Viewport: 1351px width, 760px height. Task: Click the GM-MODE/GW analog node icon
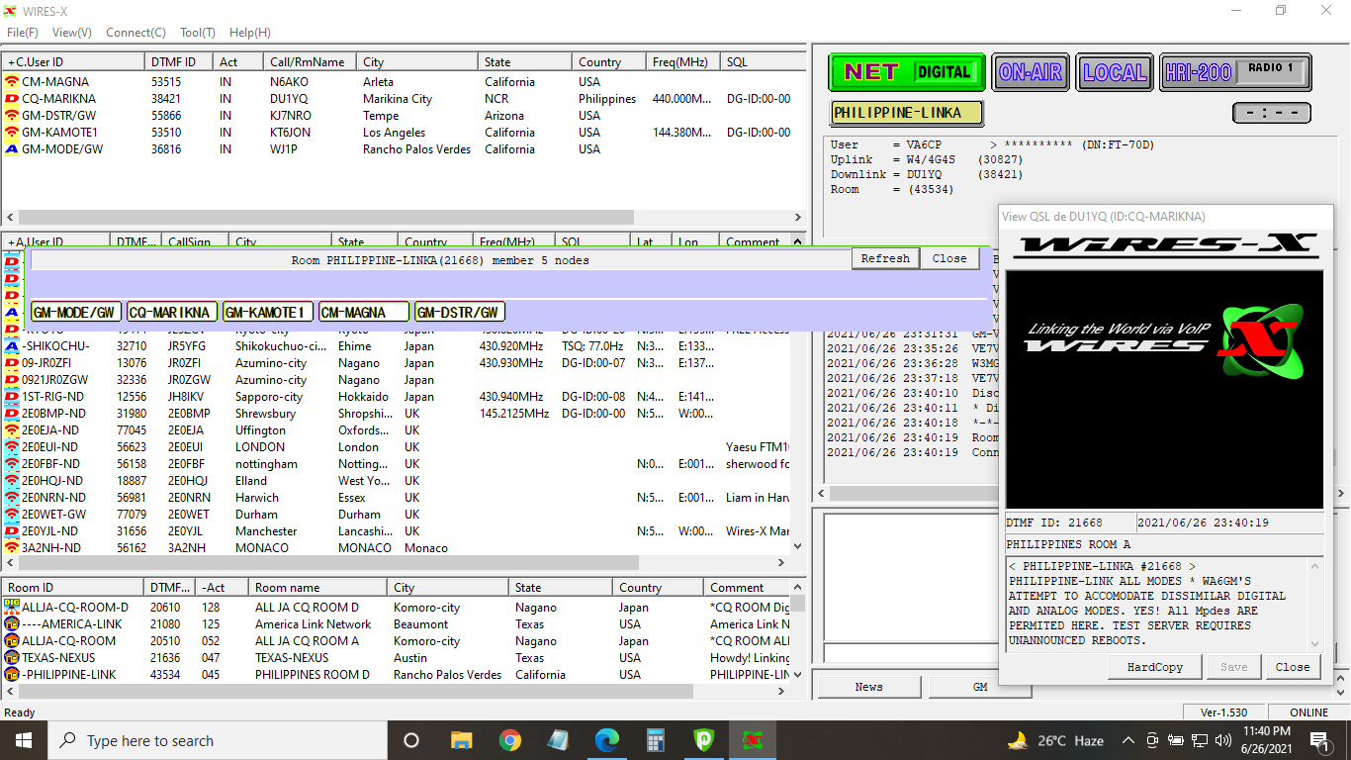click(12, 149)
